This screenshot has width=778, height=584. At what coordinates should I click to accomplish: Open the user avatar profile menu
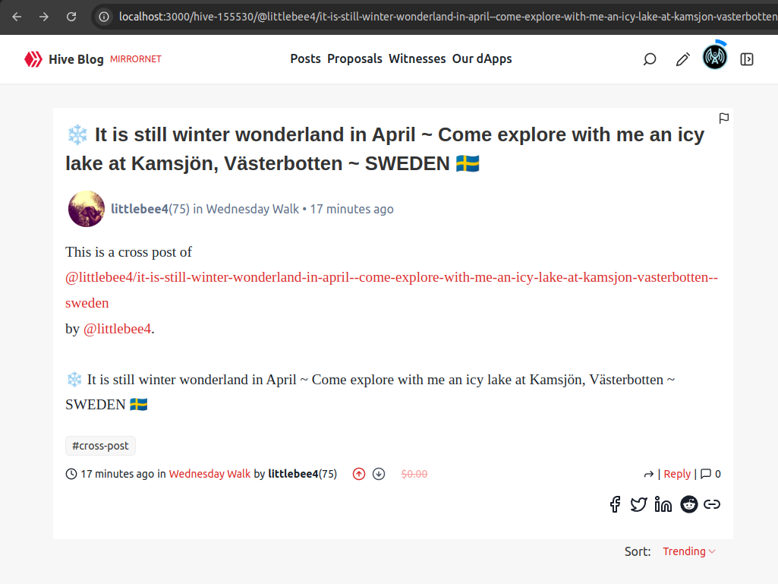coord(715,58)
